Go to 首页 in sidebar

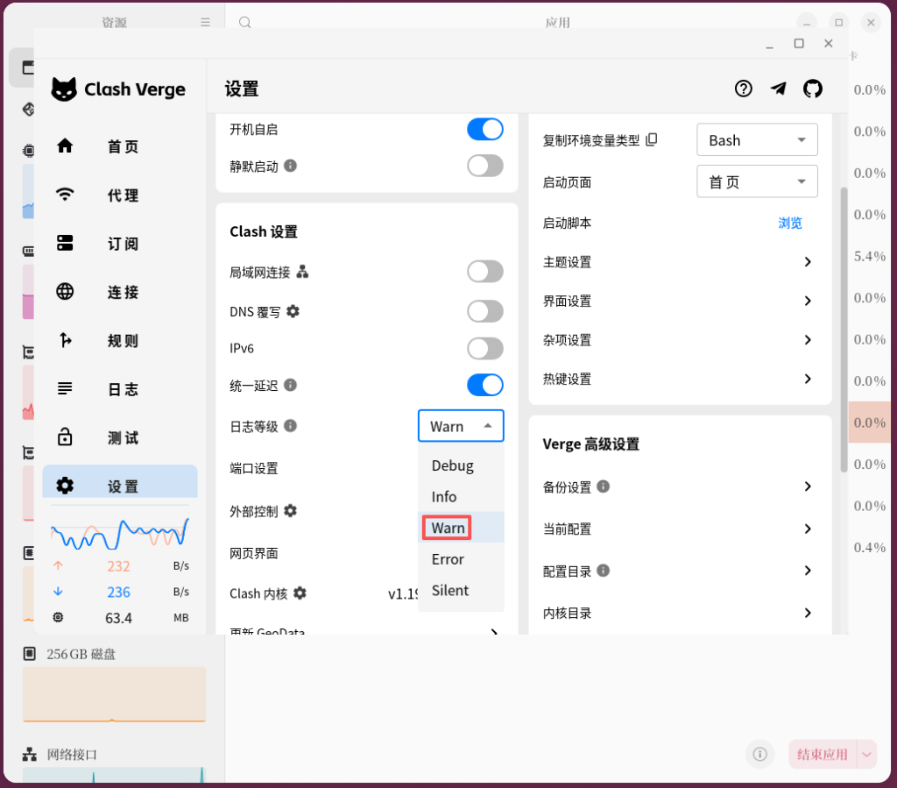(x=120, y=146)
